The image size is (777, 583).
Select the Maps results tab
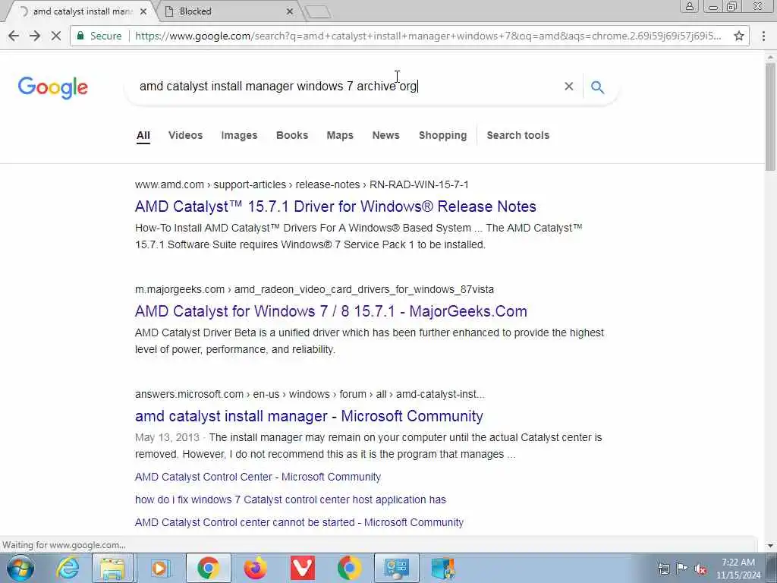340,135
